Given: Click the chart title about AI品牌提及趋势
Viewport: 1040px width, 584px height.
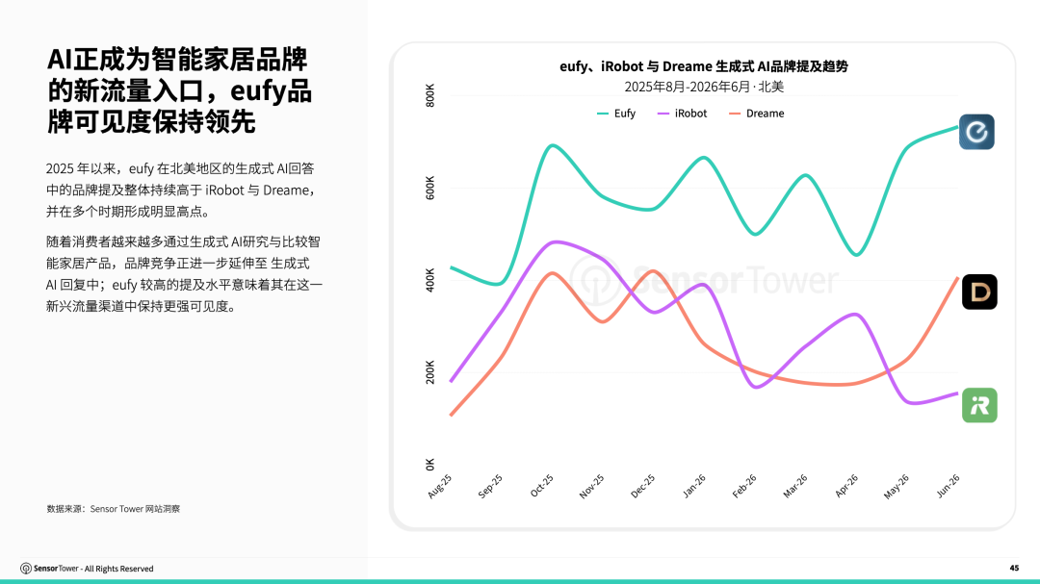Looking at the screenshot, I should (703, 66).
